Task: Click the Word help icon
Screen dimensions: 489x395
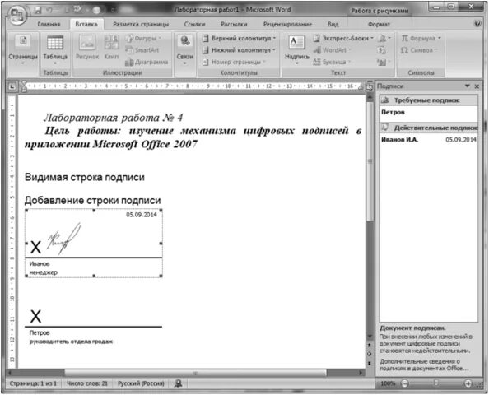Action: pyautogui.click(x=477, y=24)
